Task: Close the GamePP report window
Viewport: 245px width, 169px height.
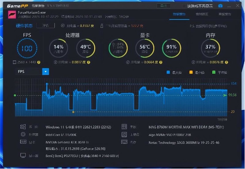Action: click(x=238, y=6)
